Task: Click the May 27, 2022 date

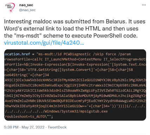Action: point(33,127)
